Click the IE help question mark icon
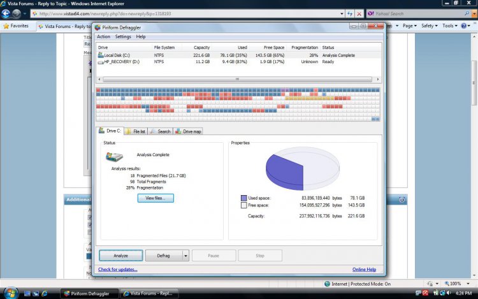The width and height of the screenshot is (478, 299). click(x=465, y=26)
